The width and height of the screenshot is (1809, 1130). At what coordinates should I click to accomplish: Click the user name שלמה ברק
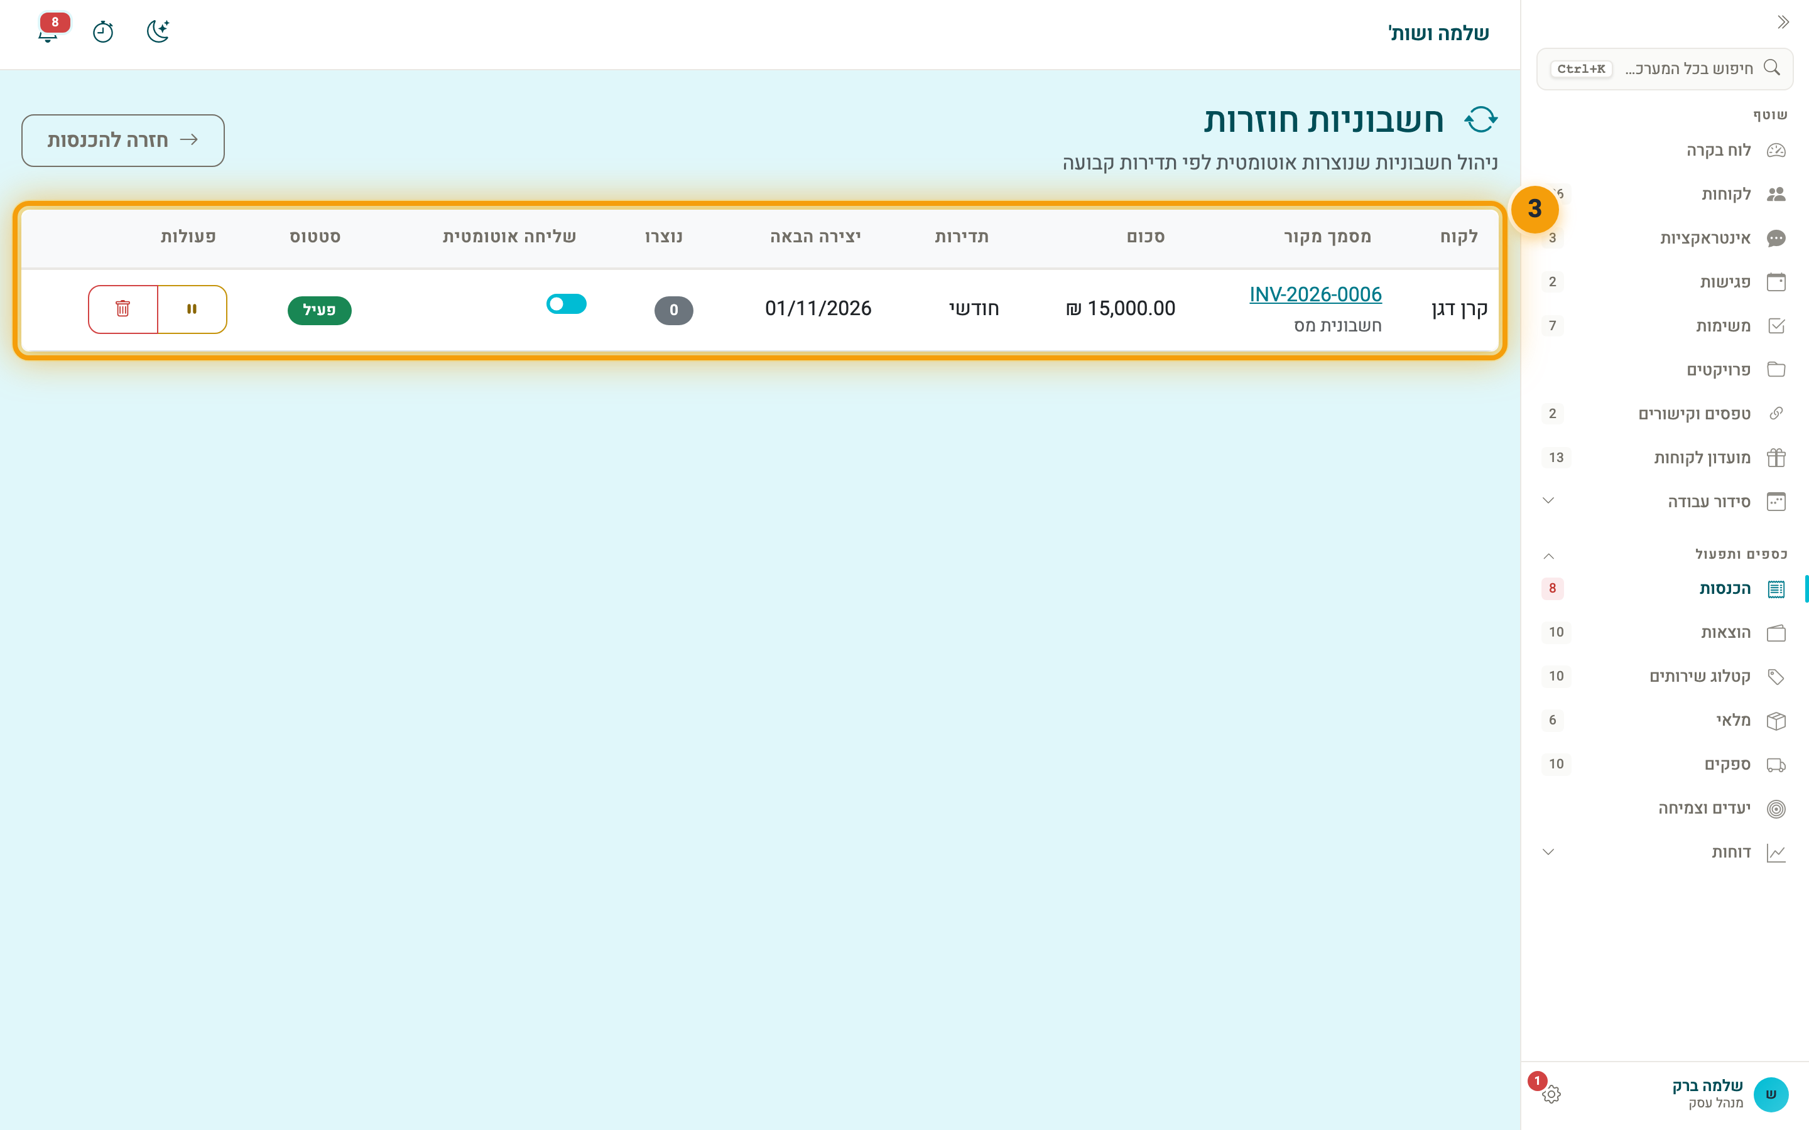[1707, 1085]
